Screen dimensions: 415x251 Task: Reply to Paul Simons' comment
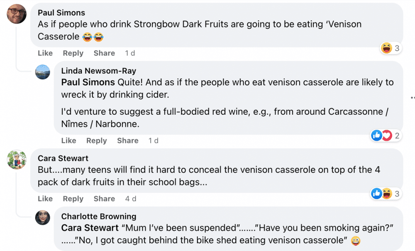click(x=73, y=53)
